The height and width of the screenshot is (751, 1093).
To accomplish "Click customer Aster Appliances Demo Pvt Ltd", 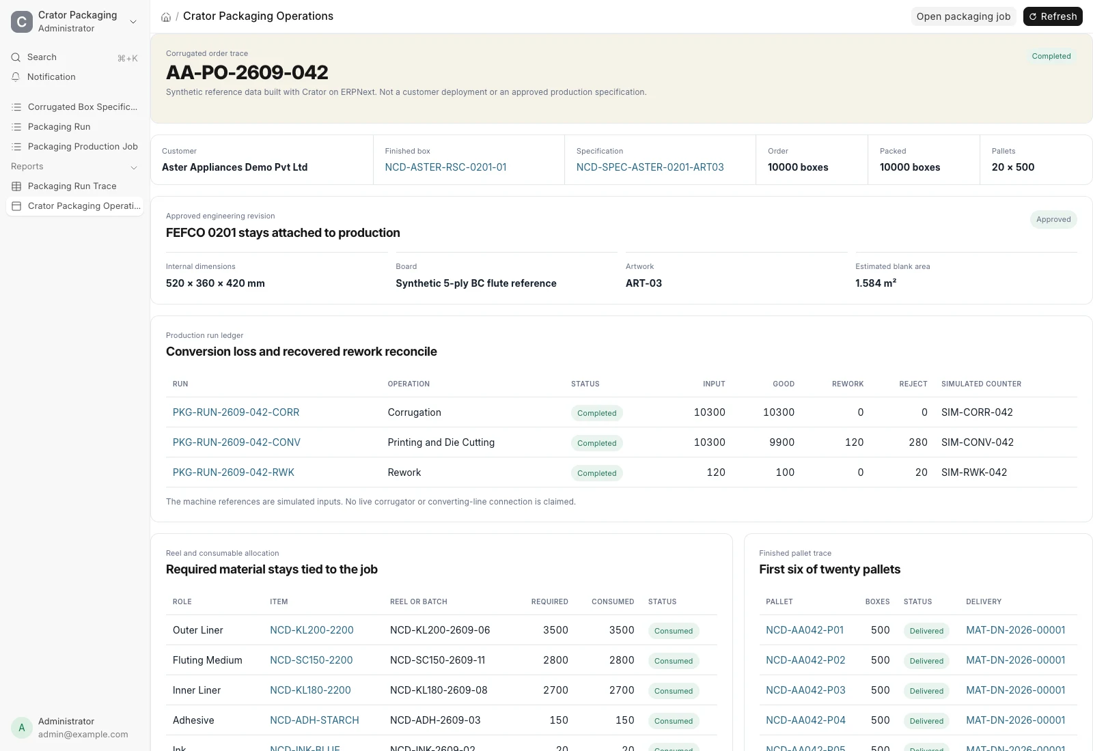I will (x=234, y=167).
